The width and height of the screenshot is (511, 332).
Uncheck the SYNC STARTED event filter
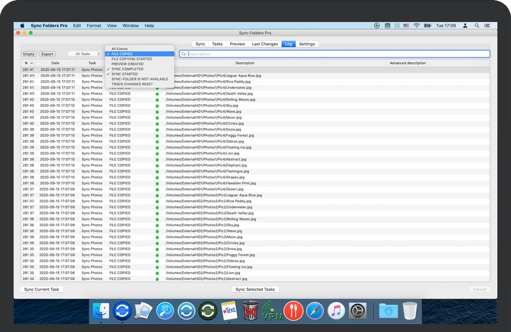click(125, 74)
